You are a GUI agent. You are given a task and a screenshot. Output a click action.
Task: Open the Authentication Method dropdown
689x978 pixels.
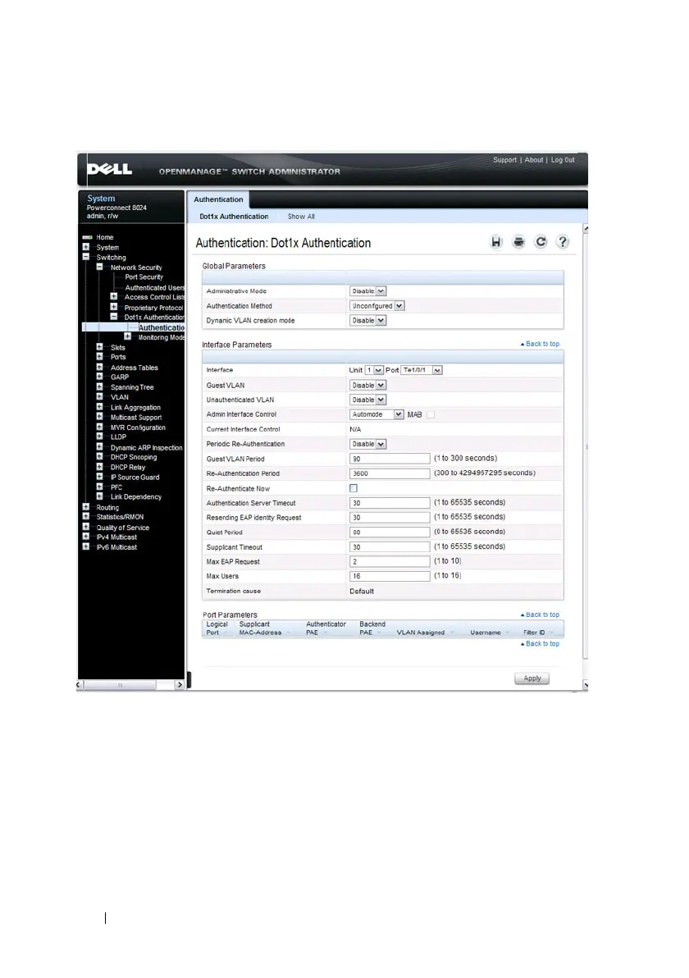[377, 305]
